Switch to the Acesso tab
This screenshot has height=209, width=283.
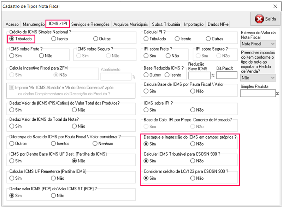[12, 24]
